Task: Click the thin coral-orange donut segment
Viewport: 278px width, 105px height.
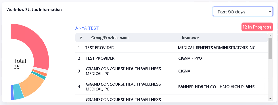Action: click(x=40, y=73)
